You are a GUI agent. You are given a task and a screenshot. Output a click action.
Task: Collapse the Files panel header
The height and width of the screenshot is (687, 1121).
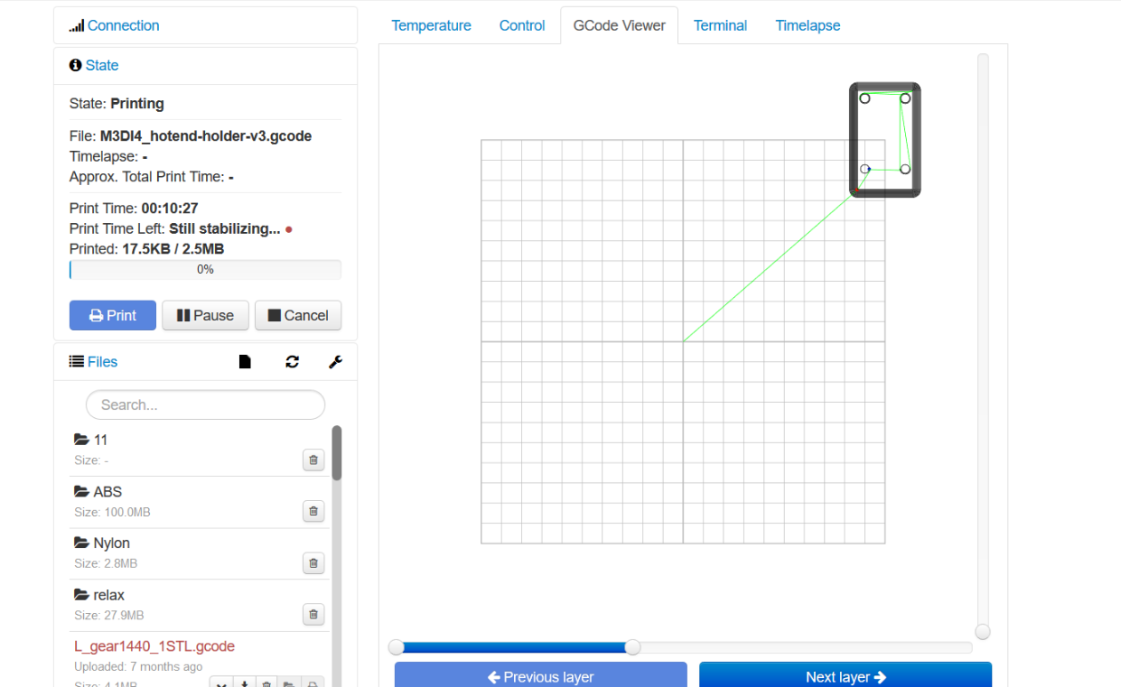click(101, 362)
